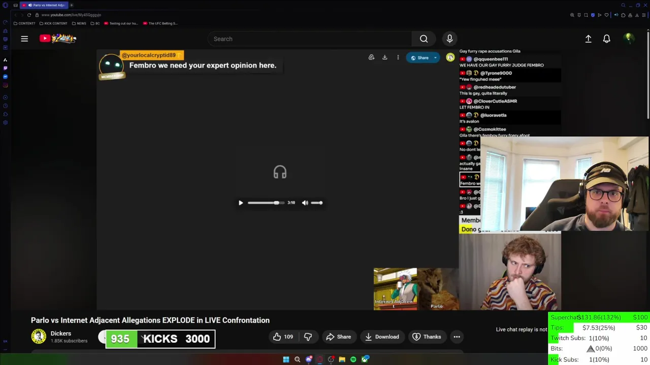
Task: Open the 'Testing out our hu...' bookmark
Action: [121, 23]
